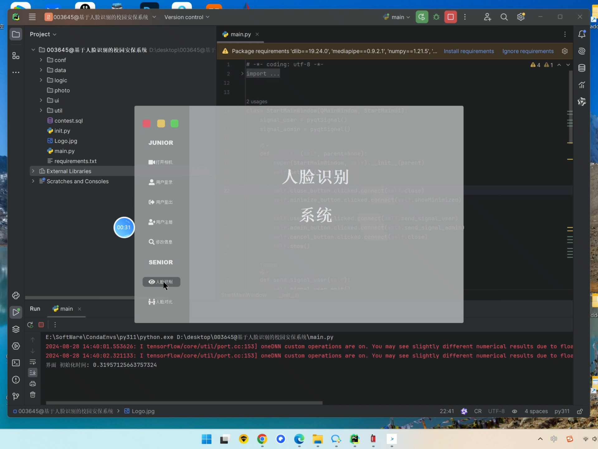Toggle inspections eye icon in status bar
The height and width of the screenshot is (449, 598).
[515, 411]
